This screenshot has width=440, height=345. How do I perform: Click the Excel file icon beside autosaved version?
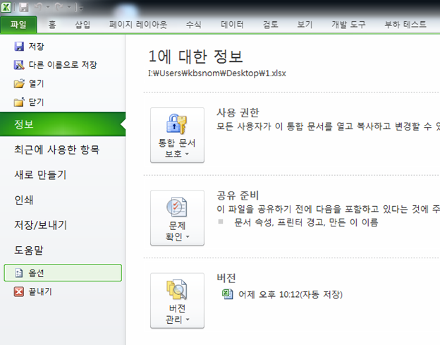(228, 294)
